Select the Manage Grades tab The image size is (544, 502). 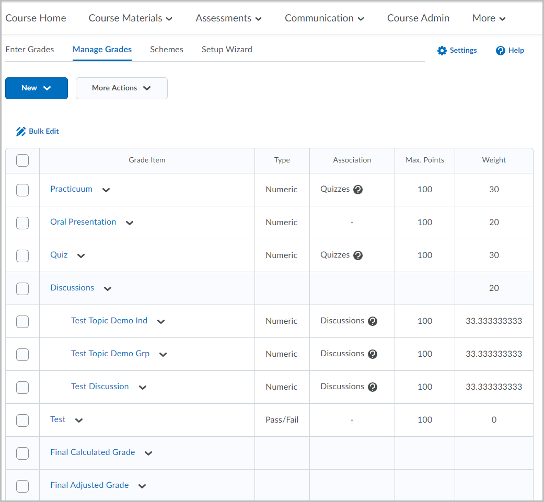(x=102, y=50)
